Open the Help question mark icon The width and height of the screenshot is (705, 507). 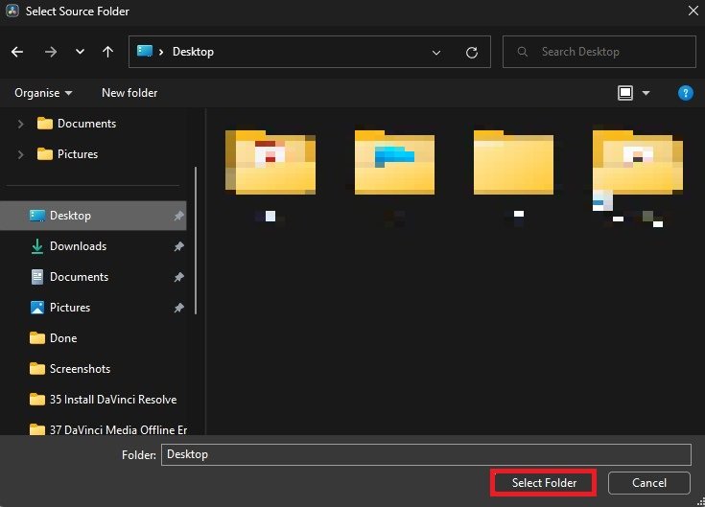click(685, 93)
